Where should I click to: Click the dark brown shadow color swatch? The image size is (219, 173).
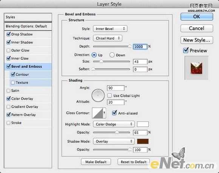[143, 141]
